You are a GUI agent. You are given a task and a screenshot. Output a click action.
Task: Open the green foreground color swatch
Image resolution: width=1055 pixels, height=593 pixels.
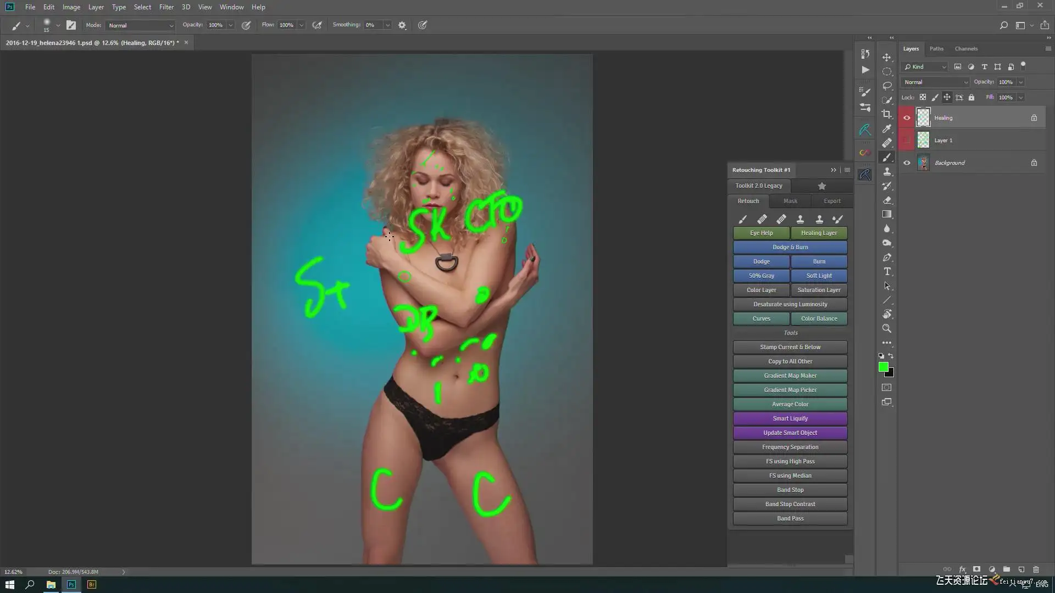point(883,367)
